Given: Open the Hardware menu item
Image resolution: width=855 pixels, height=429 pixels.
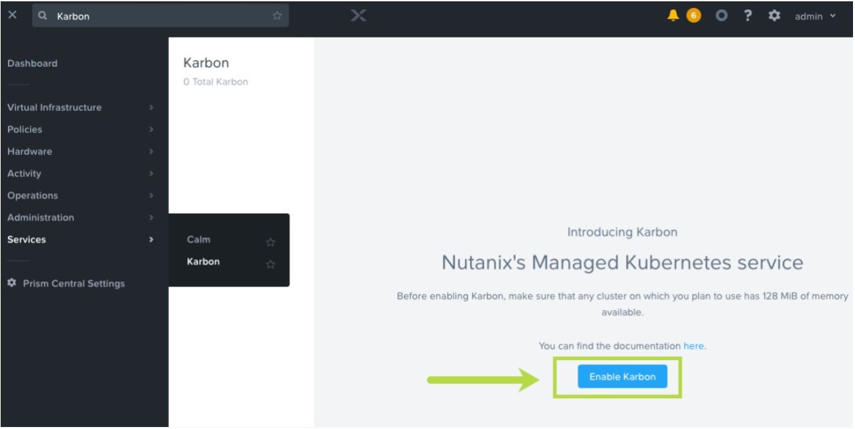Looking at the screenshot, I should pos(29,152).
